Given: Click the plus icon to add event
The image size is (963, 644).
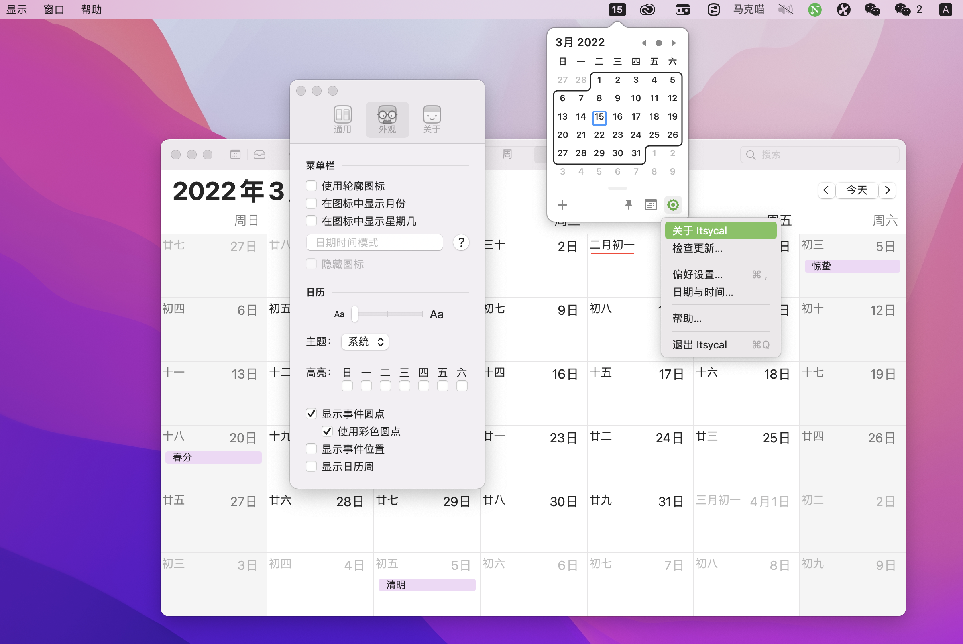Looking at the screenshot, I should (x=562, y=204).
